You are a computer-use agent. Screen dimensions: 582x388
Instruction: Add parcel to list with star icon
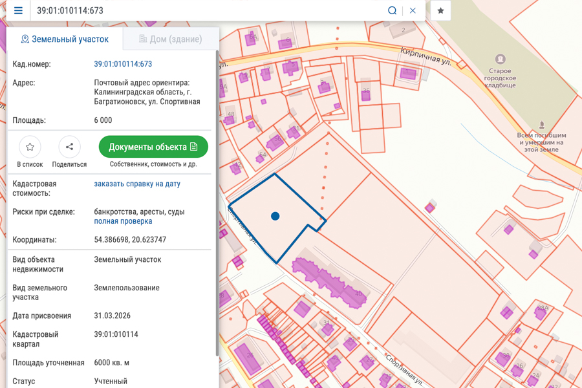point(30,147)
